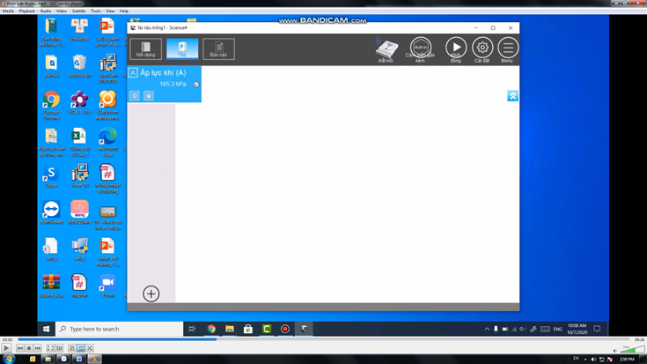Open the Báo cáo tab in Science#
Screen dimensions: 647x364
click(x=218, y=49)
